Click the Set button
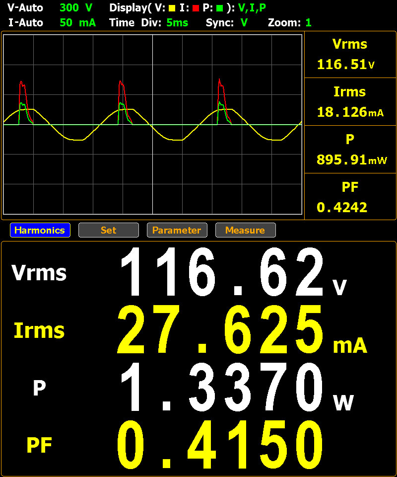Viewport: 397px width, 477px height. pos(109,230)
